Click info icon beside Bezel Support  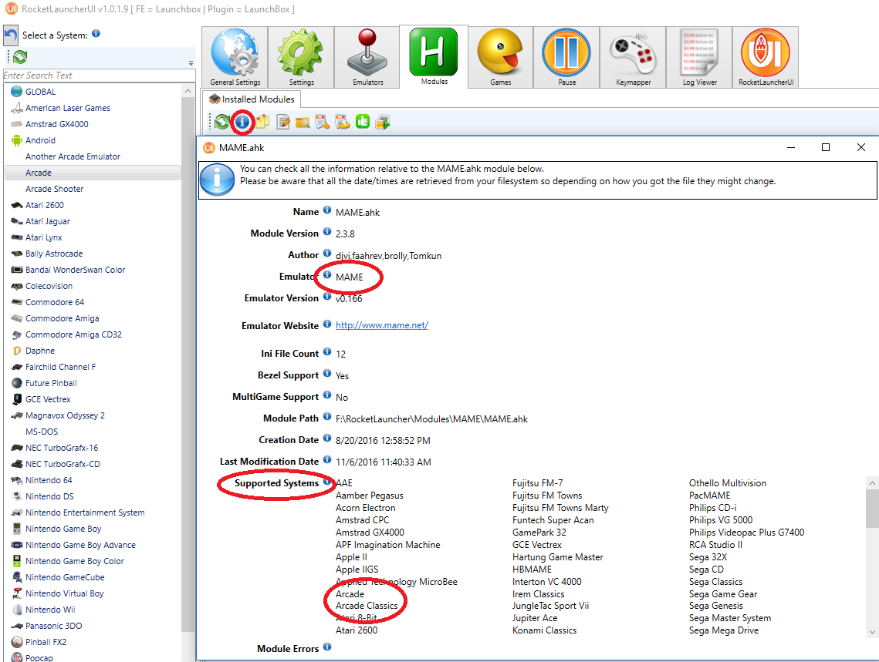[326, 373]
